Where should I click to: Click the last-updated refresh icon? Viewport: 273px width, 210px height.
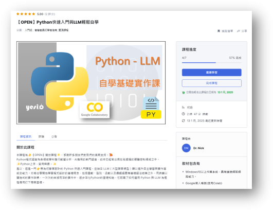184,120
